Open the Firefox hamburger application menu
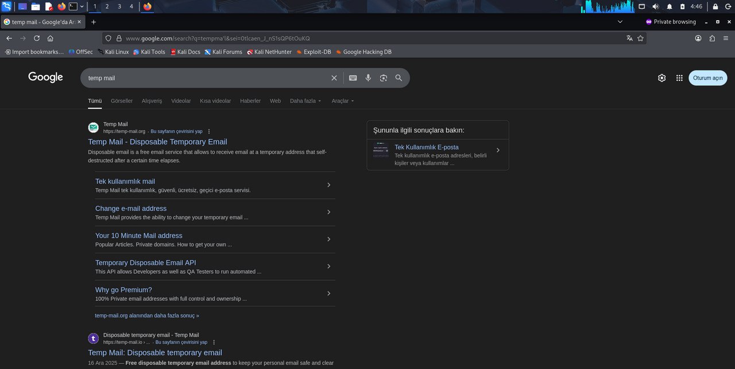This screenshot has height=369, width=735. click(x=726, y=38)
